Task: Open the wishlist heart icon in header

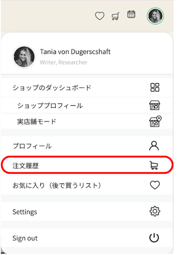Action: pyautogui.click(x=100, y=16)
